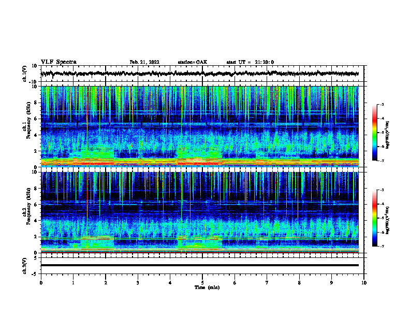This screenshot has width=410, height=317.
Task: Click the ch.1 voltage waveform trace
Action: click(x=199, y=74)
